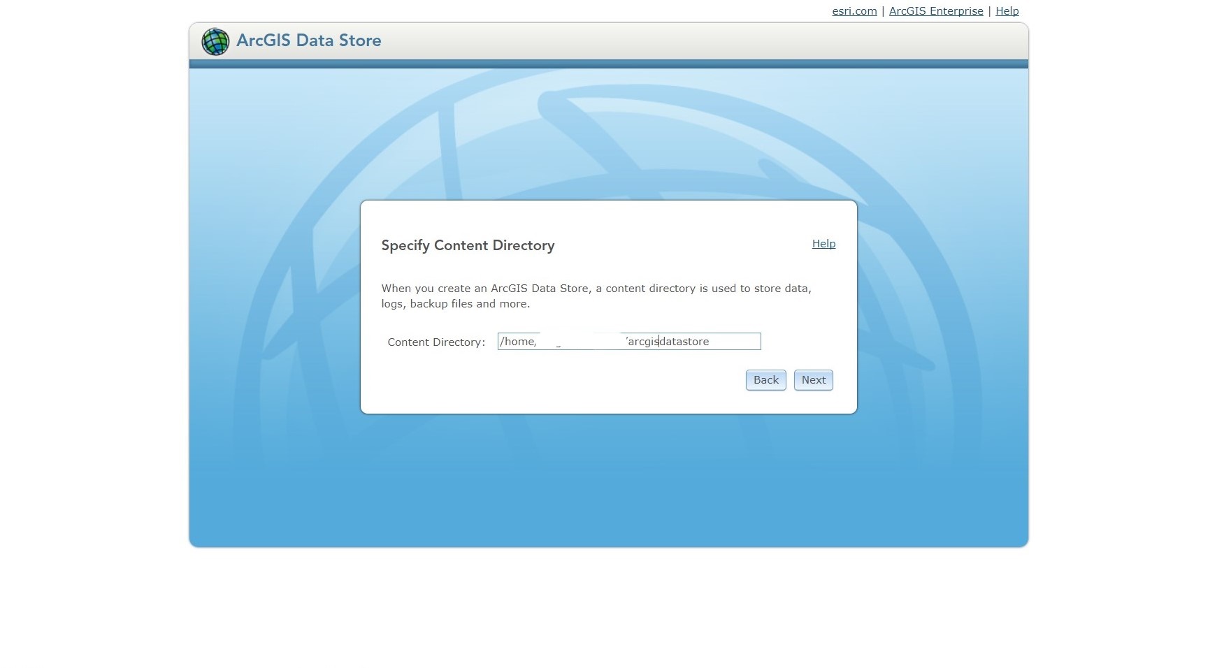The width and height of the screenshot is (1231, 668).
Task: Open the Help link in the top bar
Action: coord(1007,11)
